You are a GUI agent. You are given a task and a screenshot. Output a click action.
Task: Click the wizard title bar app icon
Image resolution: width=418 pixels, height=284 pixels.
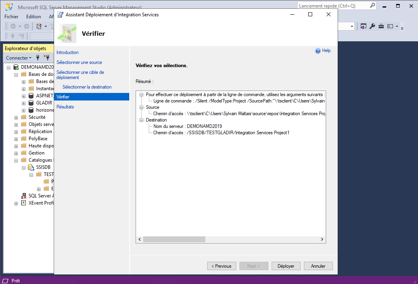point(60,15)
